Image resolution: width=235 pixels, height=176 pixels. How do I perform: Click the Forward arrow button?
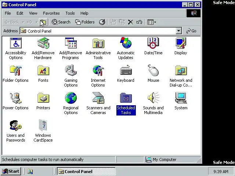(x=29, y=22)
